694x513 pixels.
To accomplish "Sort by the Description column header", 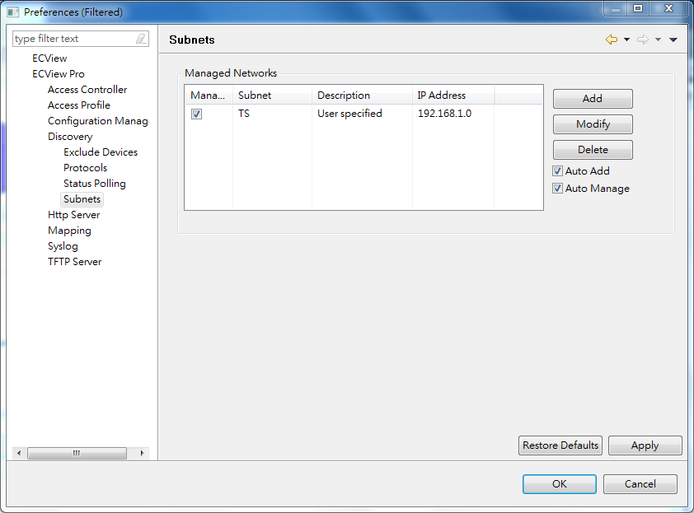I will (x=362, y=95).
